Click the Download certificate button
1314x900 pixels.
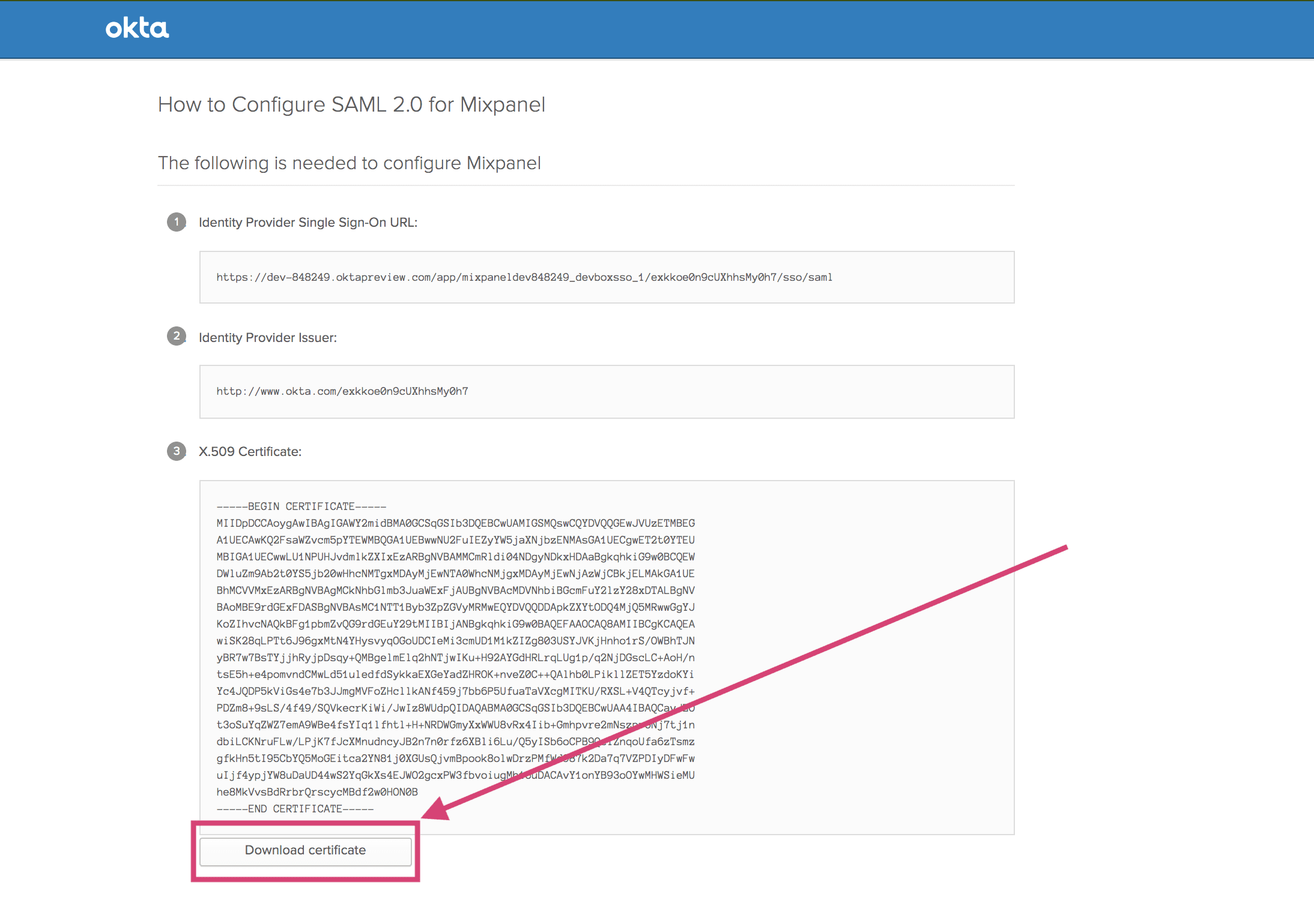(304, 850)
